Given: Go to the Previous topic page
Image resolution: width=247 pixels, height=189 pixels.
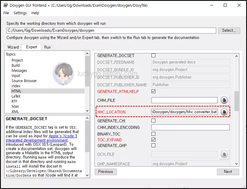Looking at the screenshot, I should point(106,172).
